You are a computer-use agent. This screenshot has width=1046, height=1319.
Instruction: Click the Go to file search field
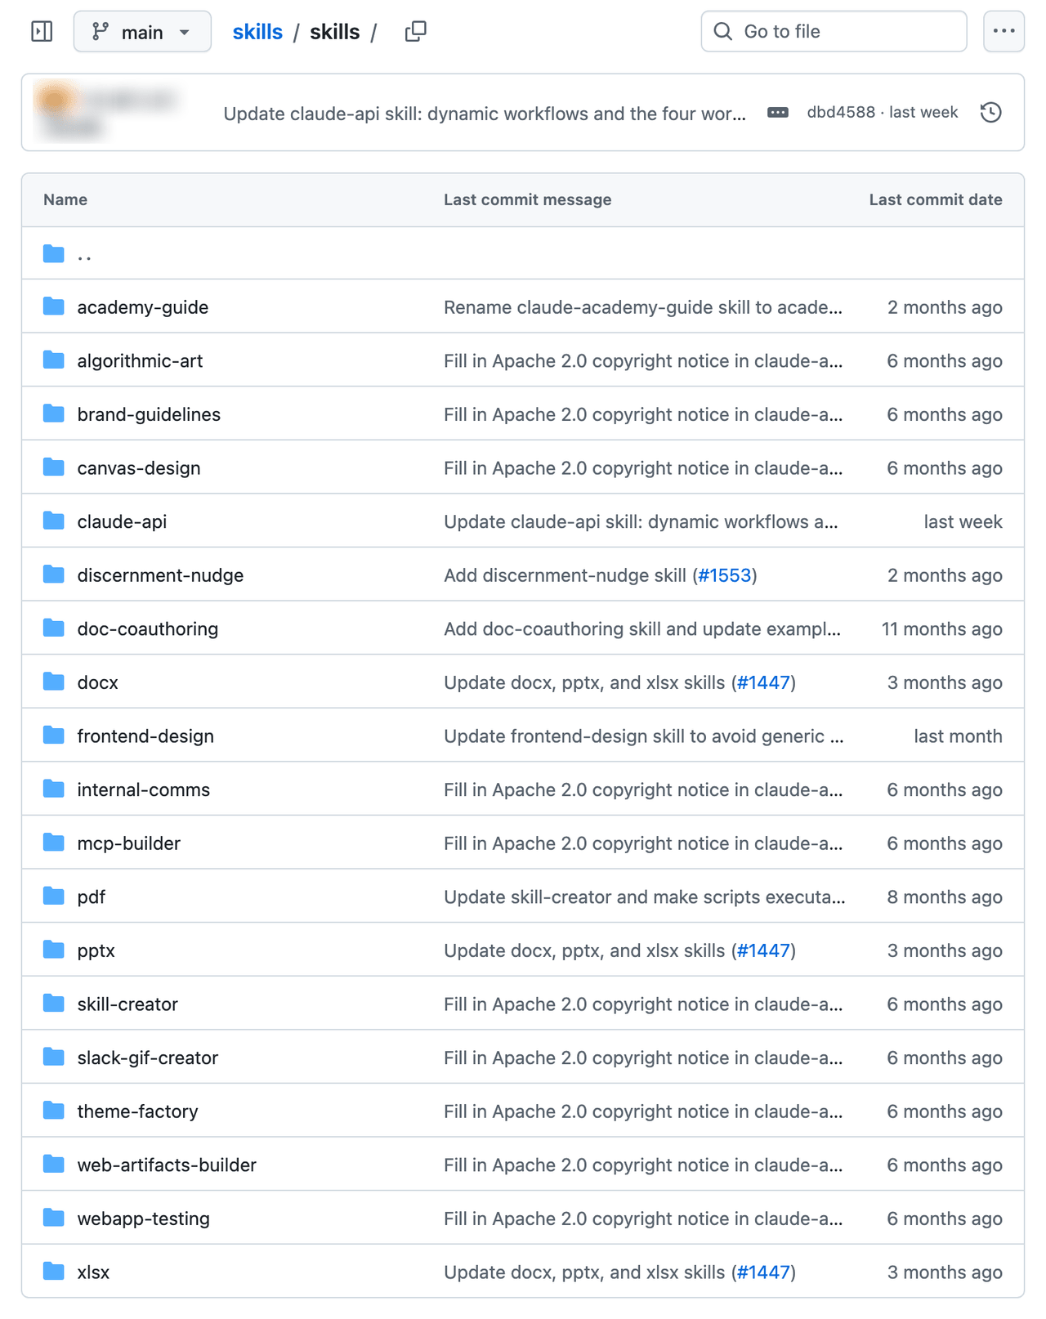point(834,32)
